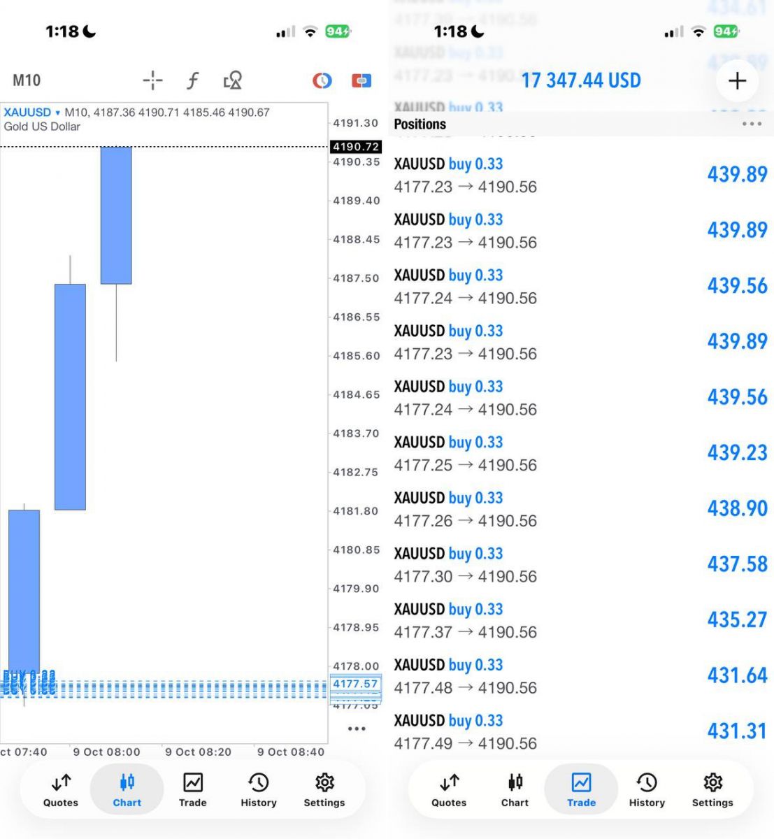This screenshot has width=774, height=839.
Task: Tap the red and blue circle icon
Action: [x=322, y=80]
